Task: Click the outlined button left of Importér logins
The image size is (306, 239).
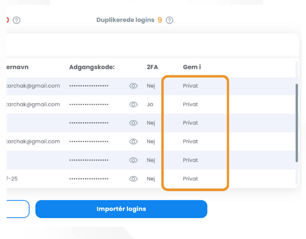Action: [18, 209]
